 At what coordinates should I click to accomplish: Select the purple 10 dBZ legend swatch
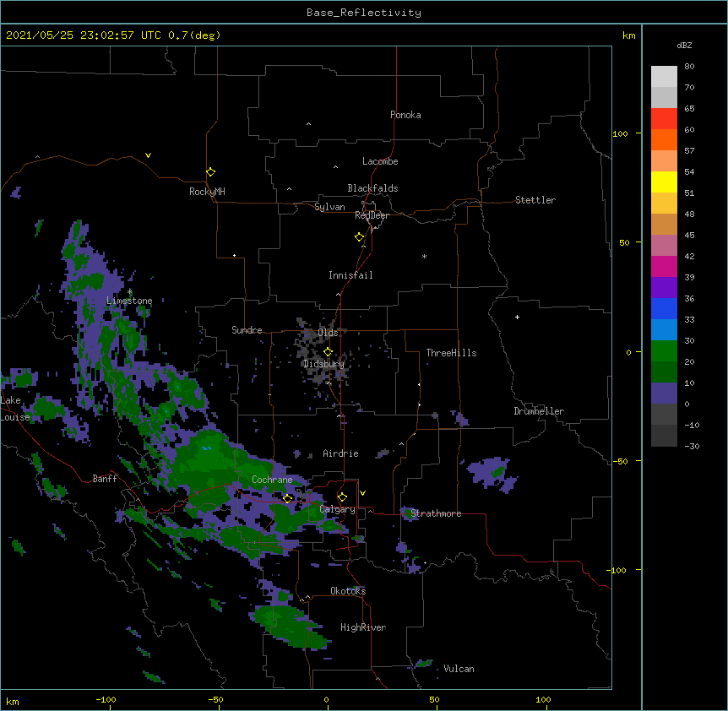coord(664,393)
